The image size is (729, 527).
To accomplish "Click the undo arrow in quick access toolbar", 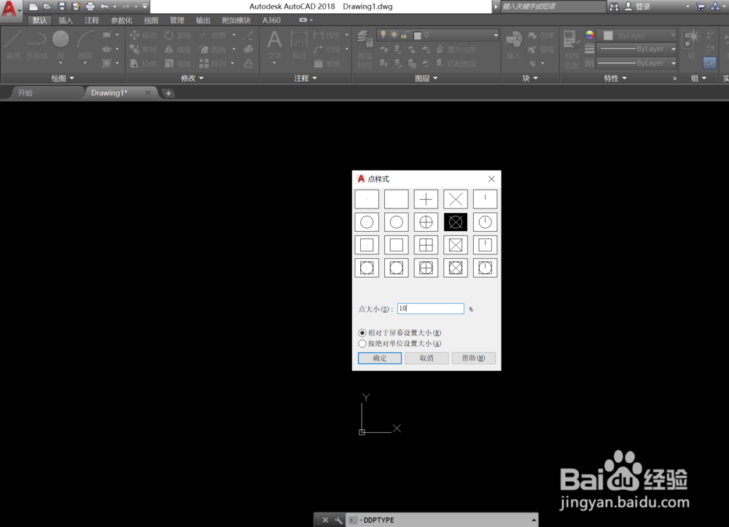I will click(x=104, y=7).
